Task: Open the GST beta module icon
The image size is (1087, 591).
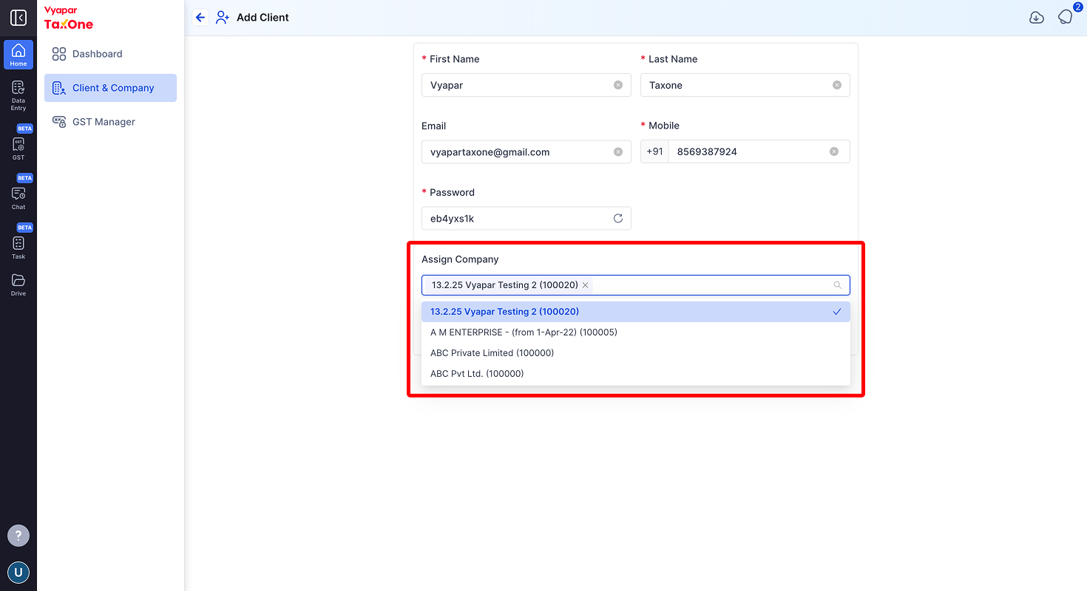Action: pyautogui.click(x=18, y=143)
